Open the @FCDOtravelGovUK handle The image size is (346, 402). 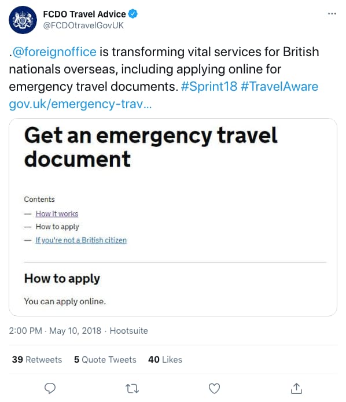coord(83,25)
